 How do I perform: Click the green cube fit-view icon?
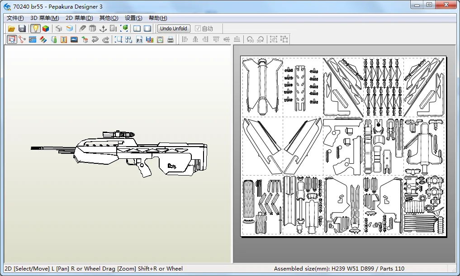pyautogui.click(x=124, y=29)
